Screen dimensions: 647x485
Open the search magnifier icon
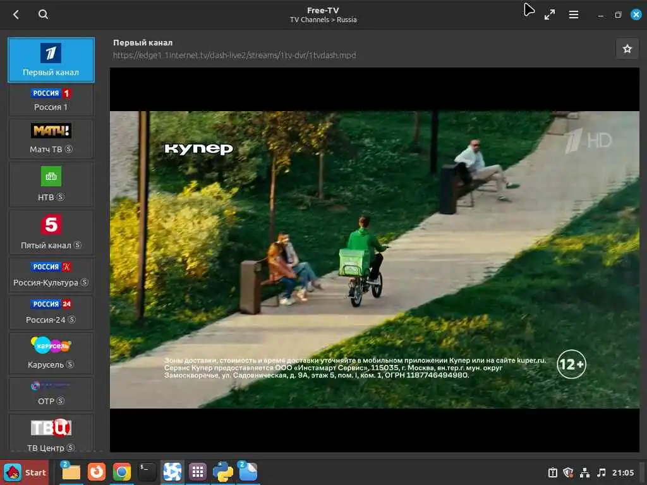click(x=43, y=15)
